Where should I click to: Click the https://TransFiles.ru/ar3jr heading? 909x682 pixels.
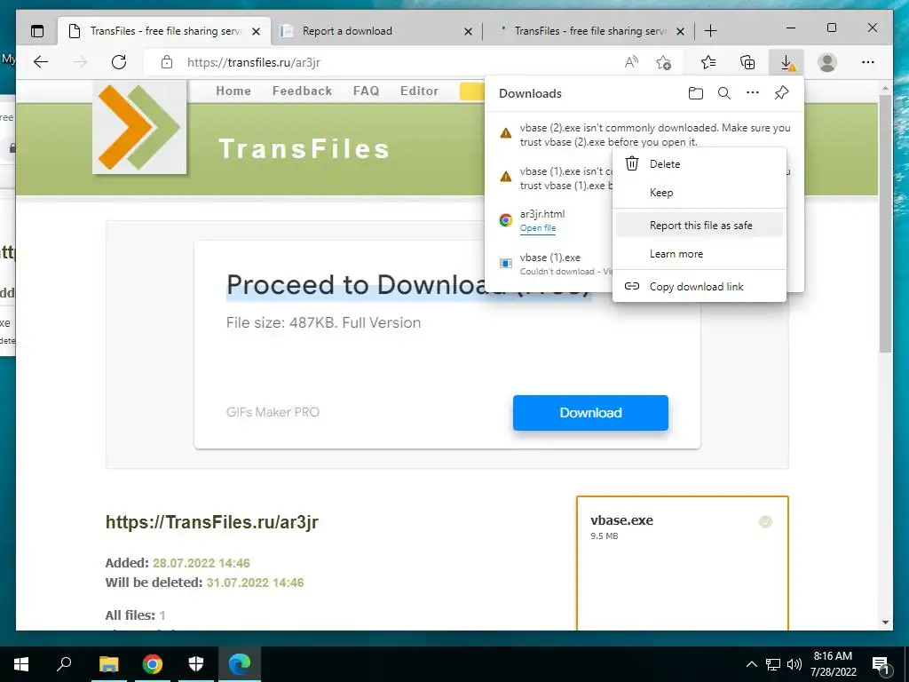[211, 522]
